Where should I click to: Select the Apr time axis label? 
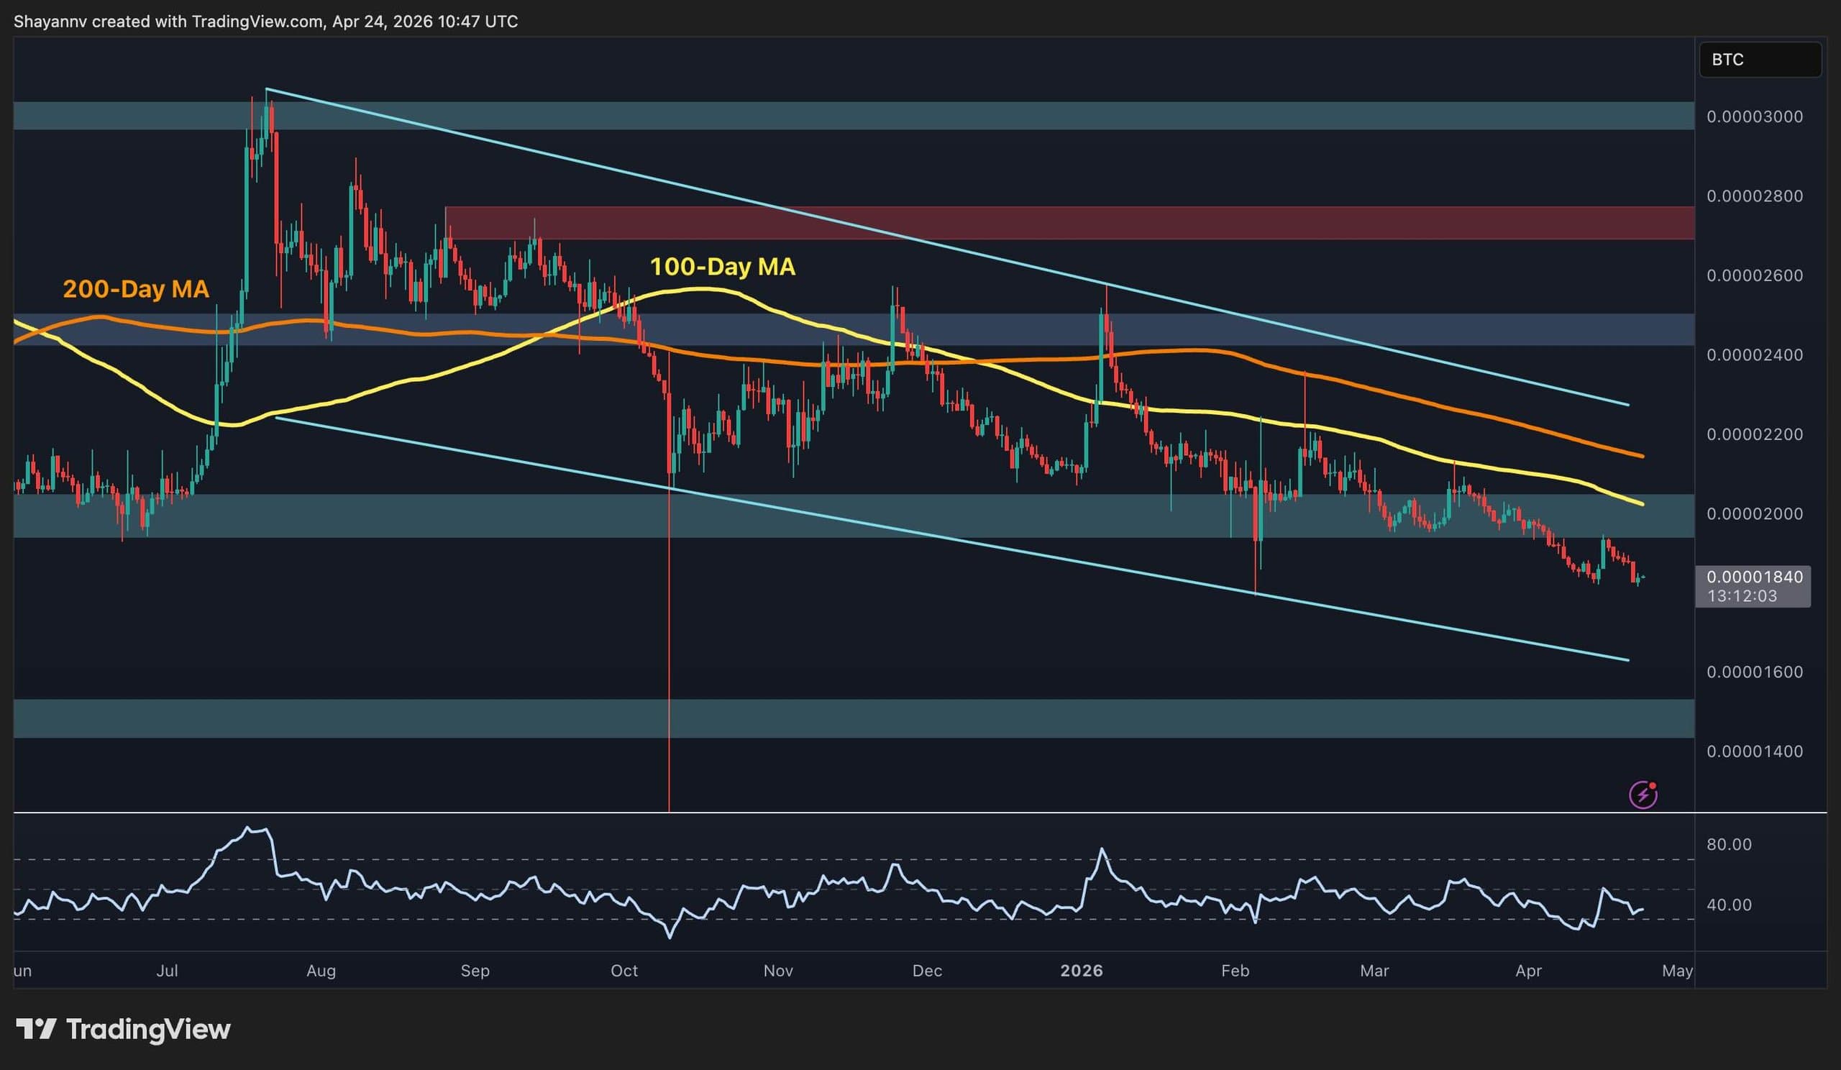pyautogui.click(x=1529, y=971)
